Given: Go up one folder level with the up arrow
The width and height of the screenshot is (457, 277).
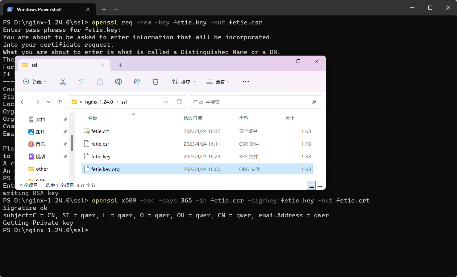Looking at the screenshot, I should (60, 102).
